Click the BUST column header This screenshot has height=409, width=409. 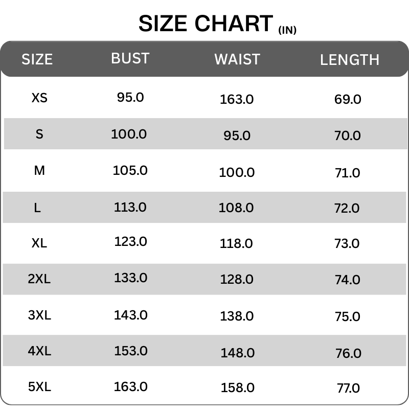pyautogui.click(x=130, y=58)
